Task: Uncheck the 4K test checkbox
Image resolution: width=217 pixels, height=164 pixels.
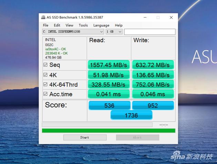Action: [x=45, y=75]
